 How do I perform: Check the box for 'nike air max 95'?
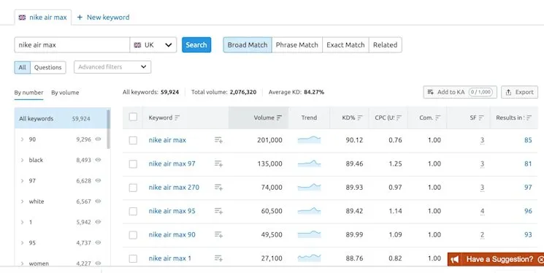(x=133, y=211)
